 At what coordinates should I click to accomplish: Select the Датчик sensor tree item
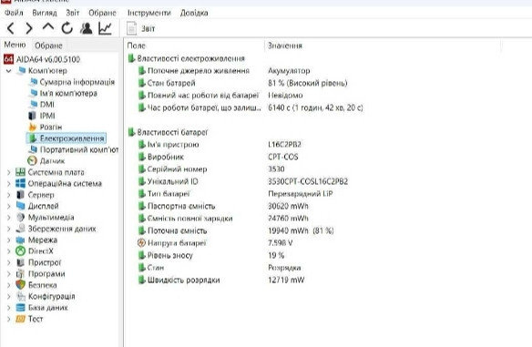coord(52,161)
